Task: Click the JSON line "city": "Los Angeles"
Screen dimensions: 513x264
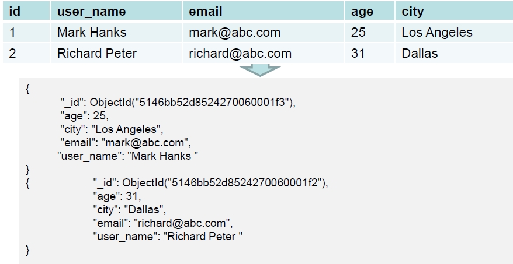Action: point(112,129)
